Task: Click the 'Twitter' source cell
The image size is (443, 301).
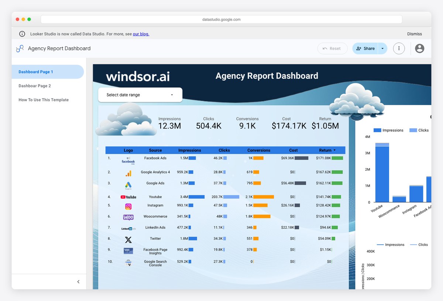Action: (155, 239)
